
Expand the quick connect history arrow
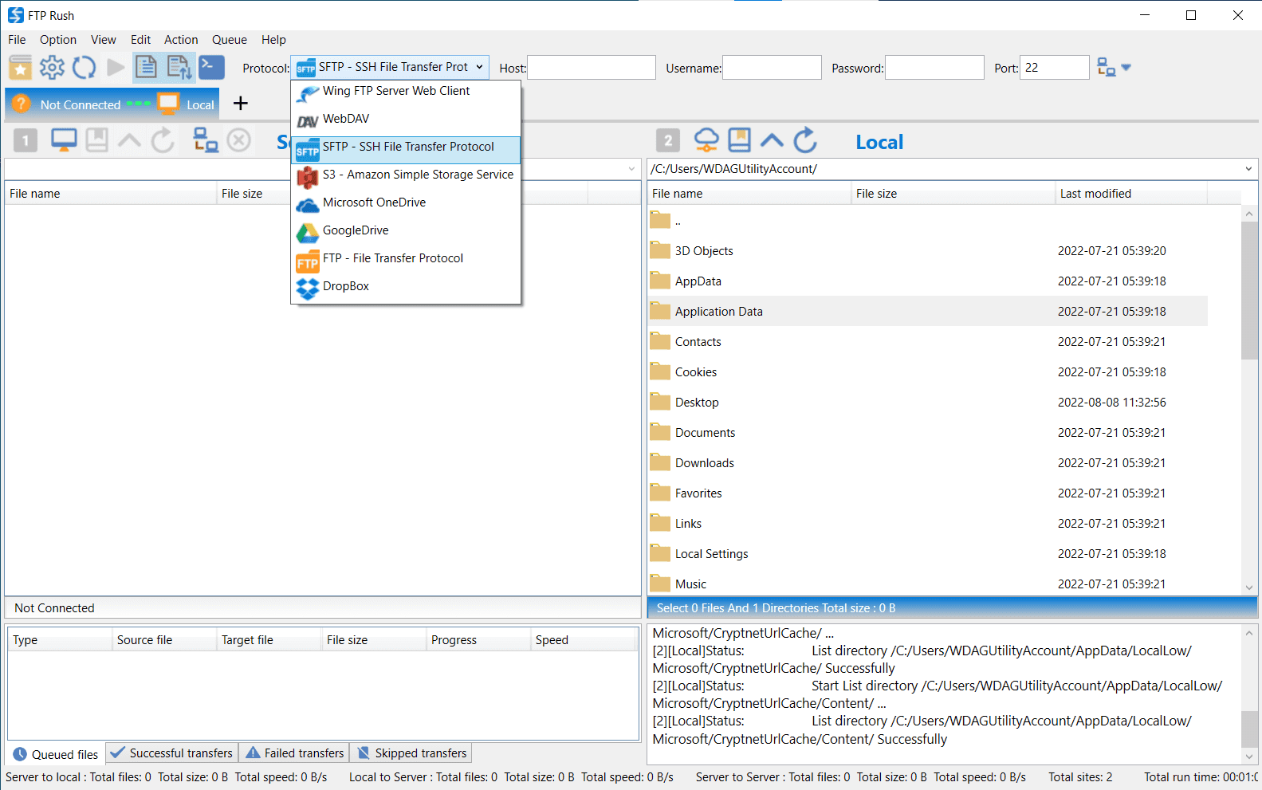[1126, 68]
